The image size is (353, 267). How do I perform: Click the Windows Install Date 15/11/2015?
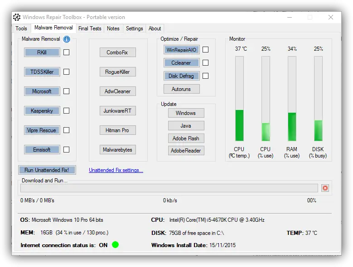click(193, 245)
